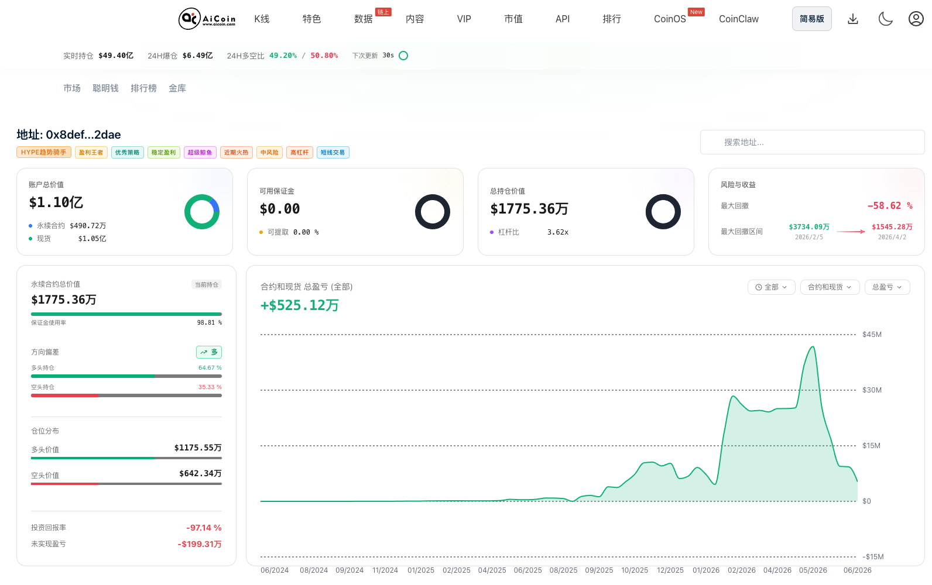Image resolution: width=932 pixels, height=585 pixels.
Task: Open the 特色 menu
Action: (x=311, y=19)
